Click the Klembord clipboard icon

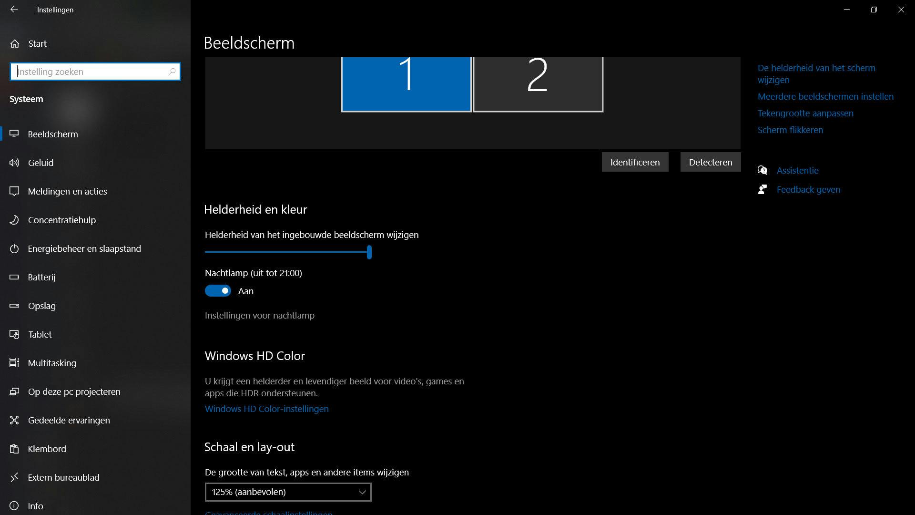pyautogui.click(x=14, y=449)
